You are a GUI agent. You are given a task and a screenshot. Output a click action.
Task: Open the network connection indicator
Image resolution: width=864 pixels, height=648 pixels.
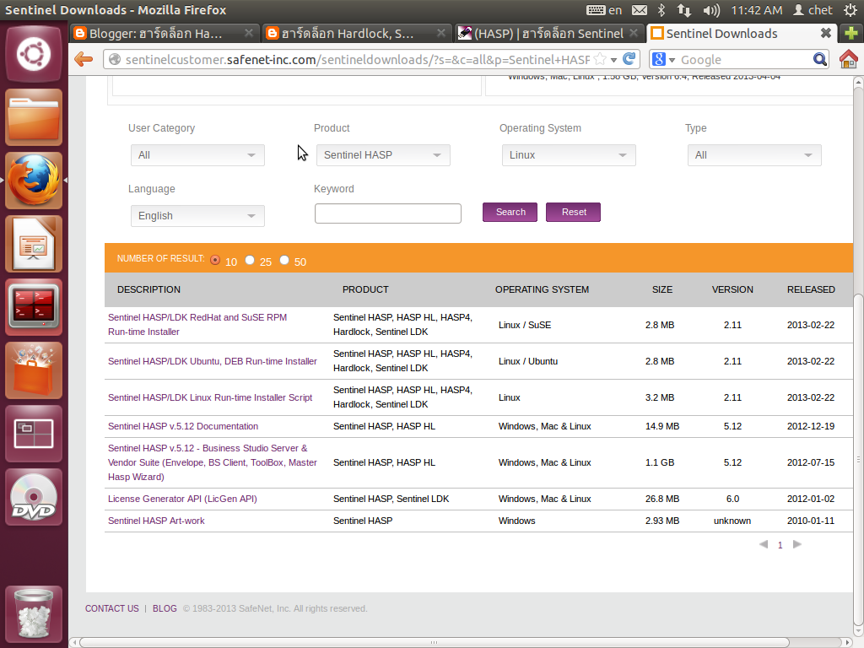tap(683, 10)
